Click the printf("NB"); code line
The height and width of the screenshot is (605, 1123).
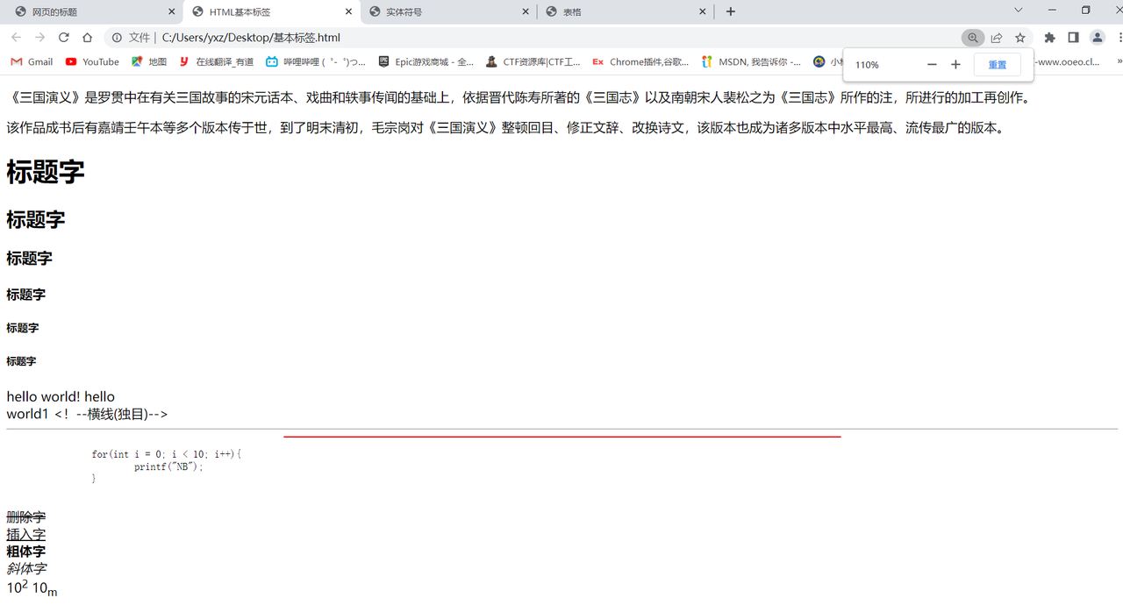pos(168,466)
